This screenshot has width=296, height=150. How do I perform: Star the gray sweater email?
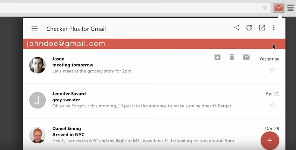click(x=273, y=105)
